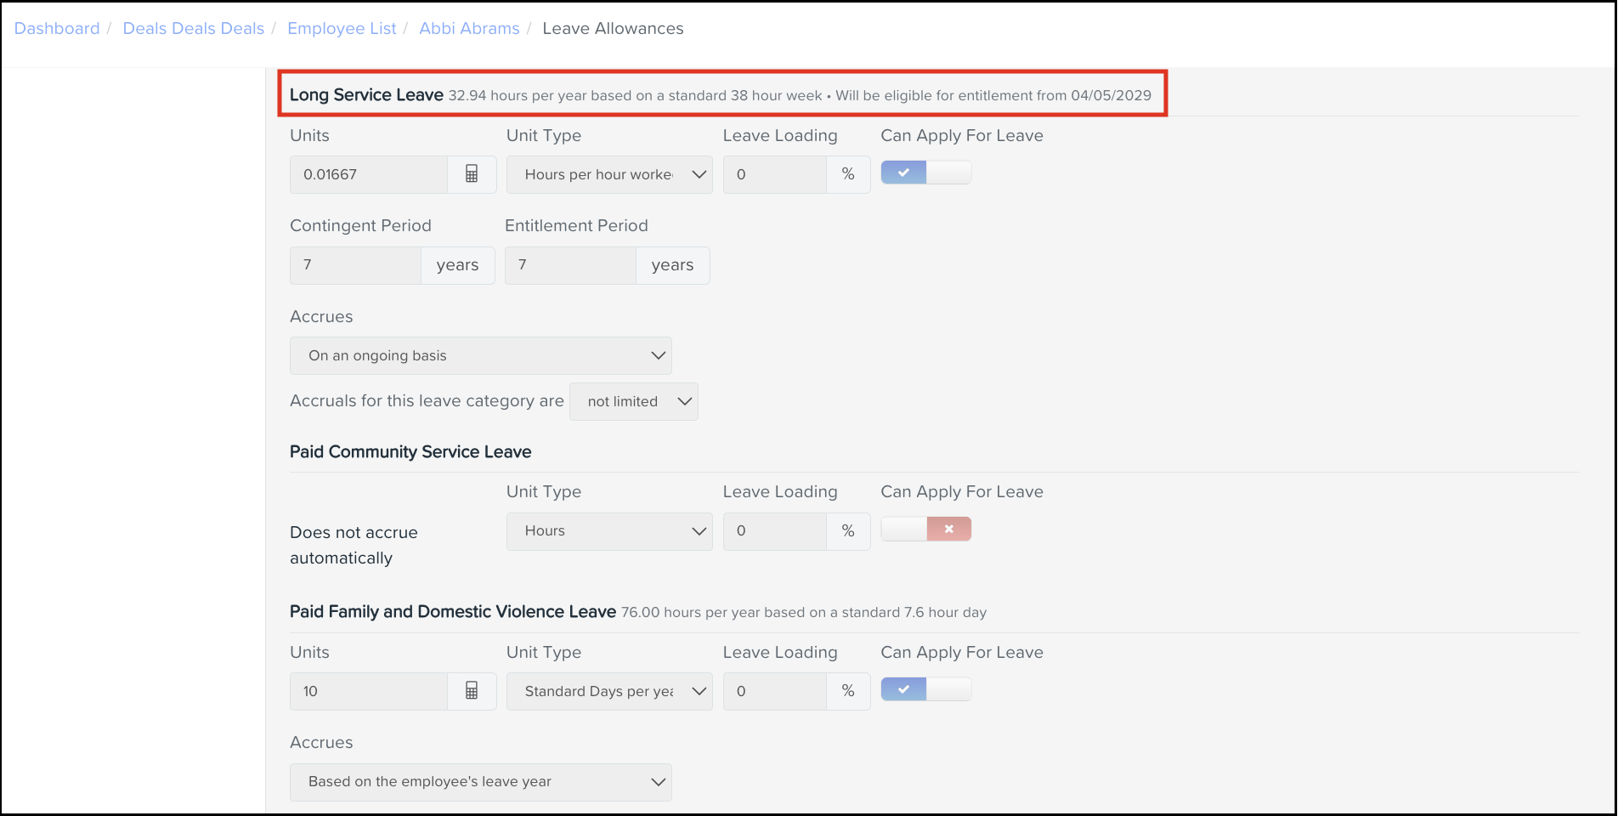
Task: Focus the Entitlement Period years field
Action: pyautogui.click(x=570, y=265)
